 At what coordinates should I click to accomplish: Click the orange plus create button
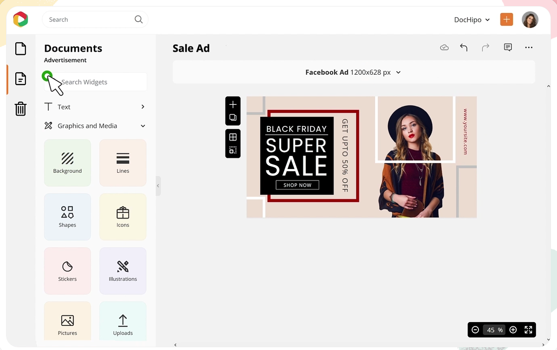(506, 19)
